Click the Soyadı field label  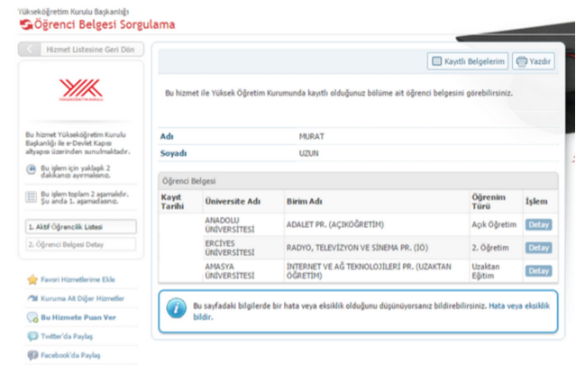coord(173,153)
